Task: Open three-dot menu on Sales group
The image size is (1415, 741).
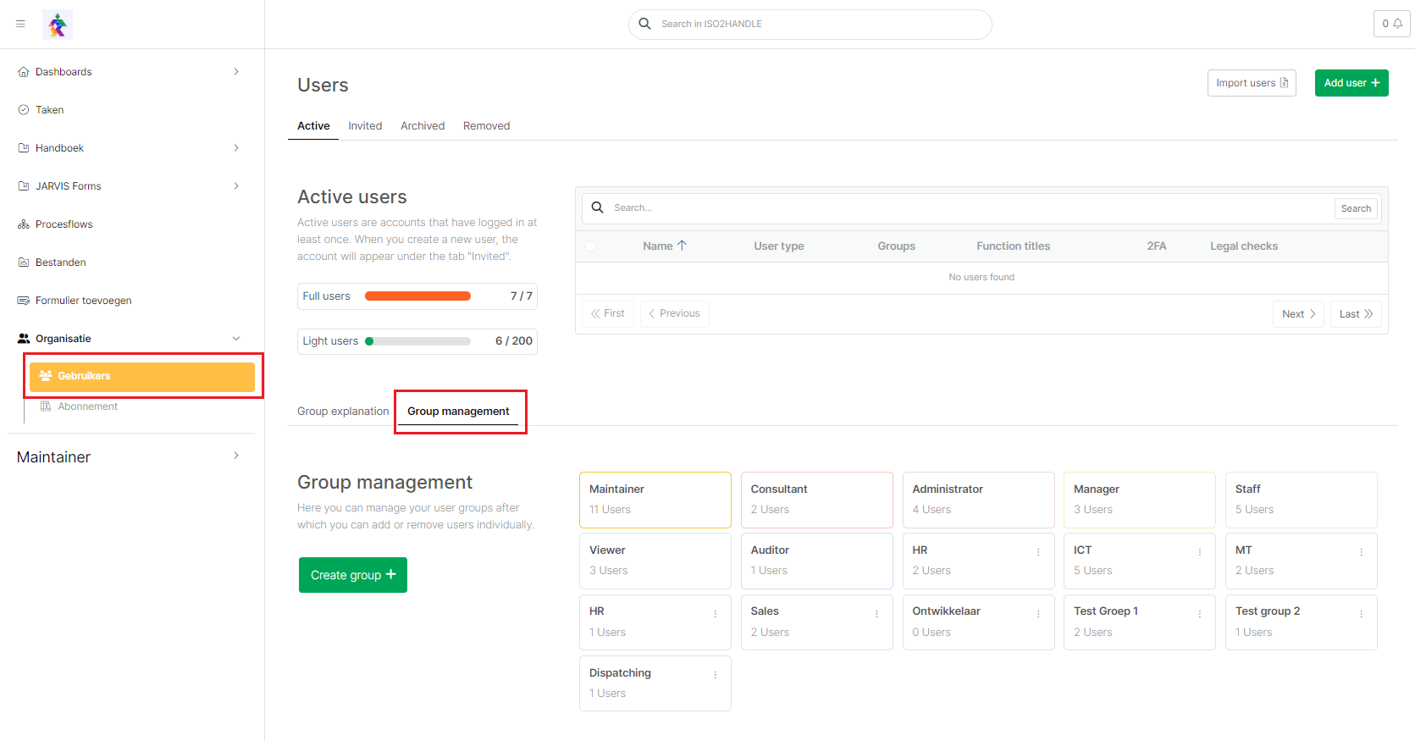Action: coord(876,614)
